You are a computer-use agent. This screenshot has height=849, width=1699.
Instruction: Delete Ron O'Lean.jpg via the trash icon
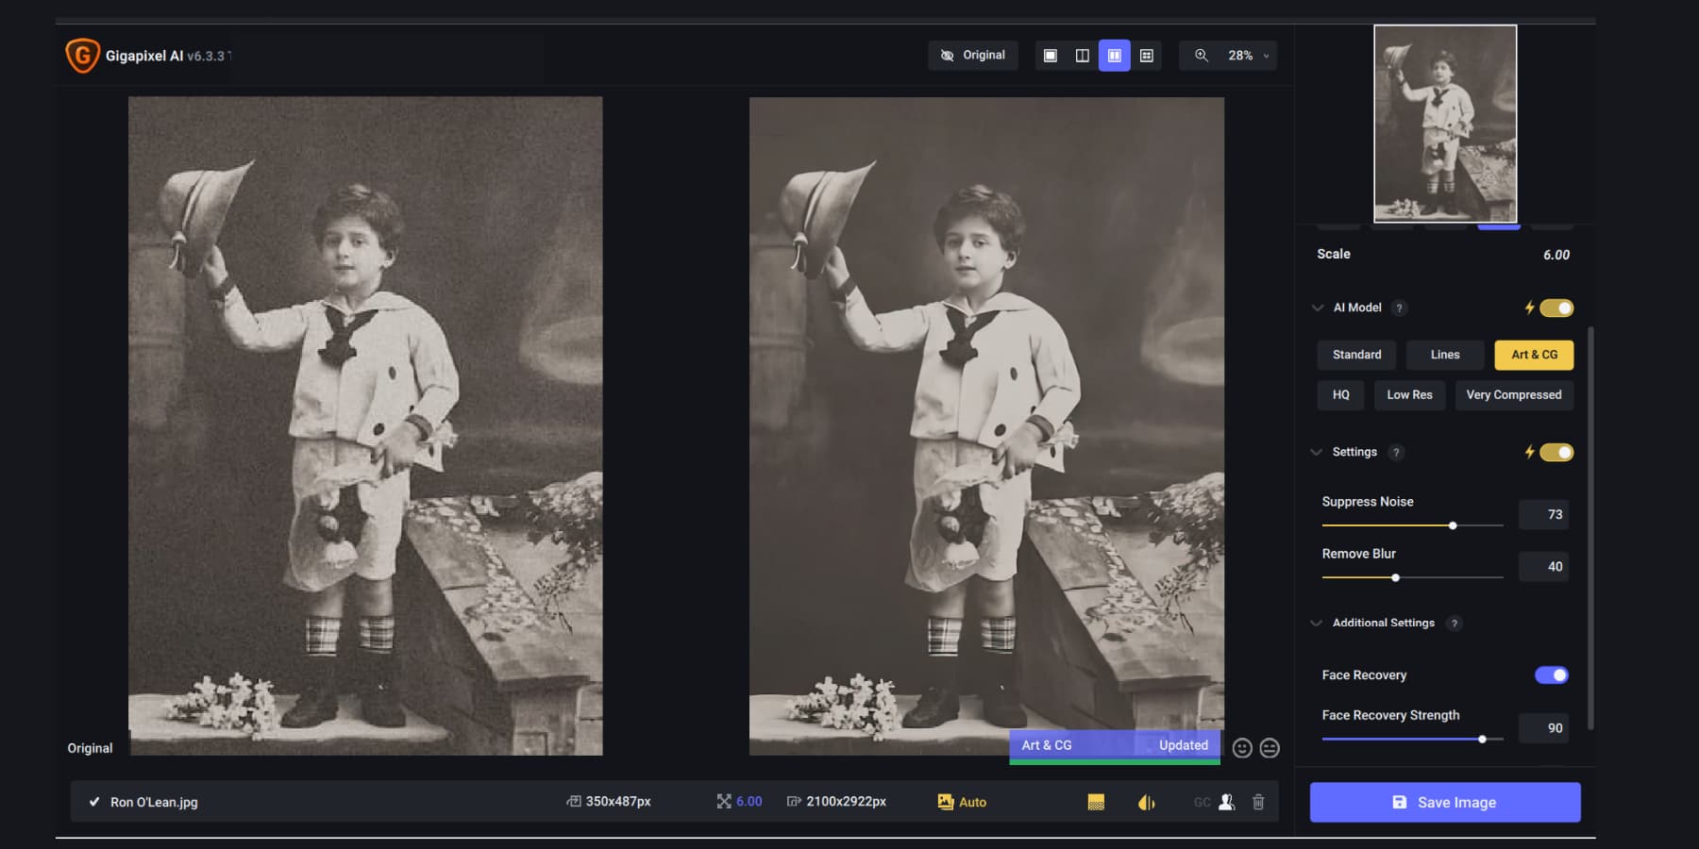[1258, 802]
